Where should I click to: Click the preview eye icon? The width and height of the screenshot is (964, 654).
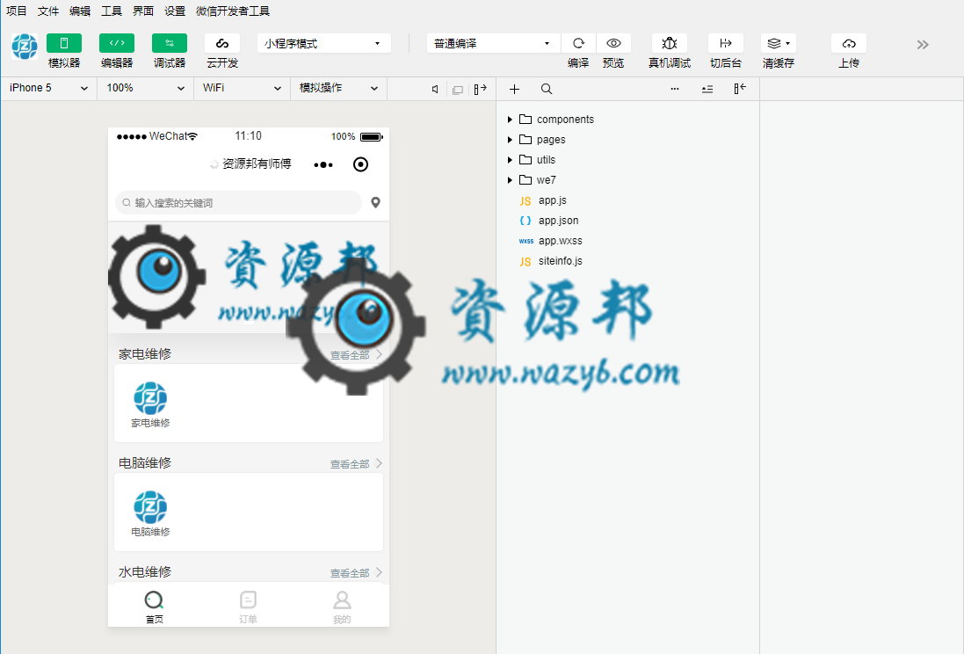click(613, 43)
